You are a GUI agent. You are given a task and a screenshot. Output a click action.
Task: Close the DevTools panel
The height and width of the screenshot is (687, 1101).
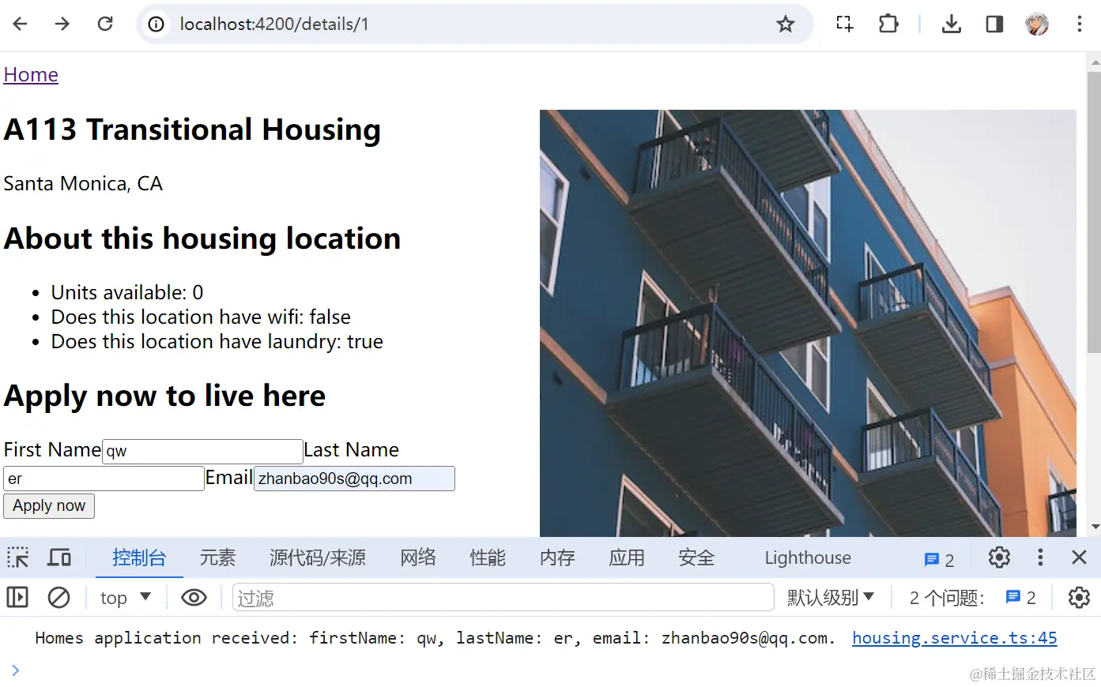pyautogui.click(x=1079, y=557)
